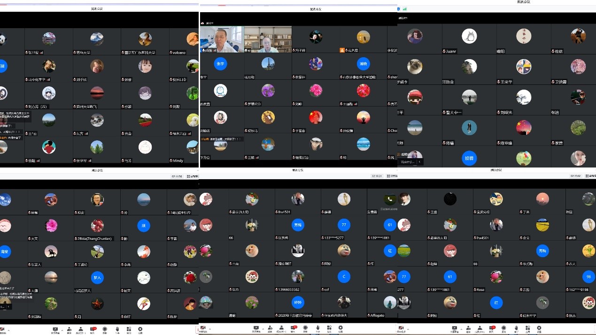Toggle recording in bottom-left meeting toolbar
Viewport: 596px width, 335px height.
pyautogui.click(x=105, y=329)
